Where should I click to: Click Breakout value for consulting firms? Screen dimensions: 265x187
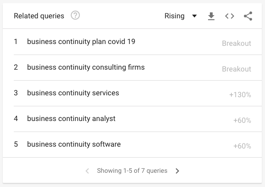pyautogui.click(x=237, y=69)
